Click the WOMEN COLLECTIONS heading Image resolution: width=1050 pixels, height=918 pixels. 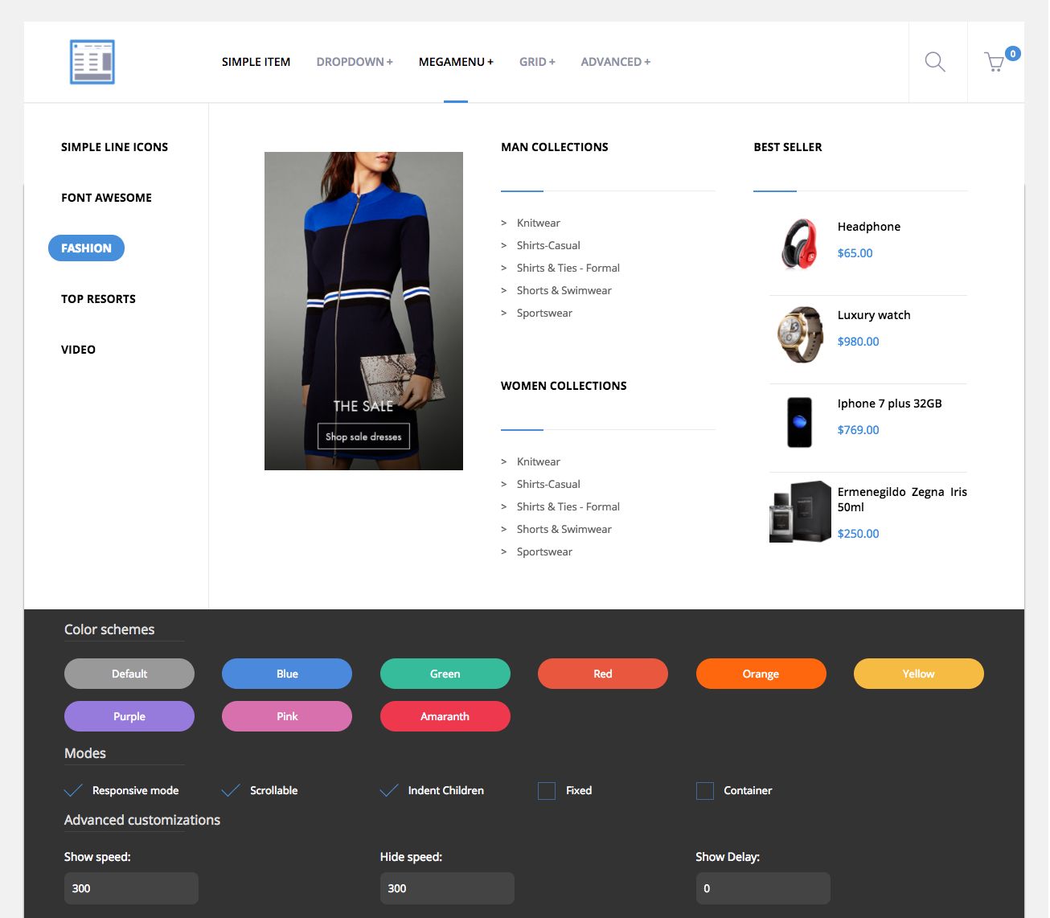(564, 386)
